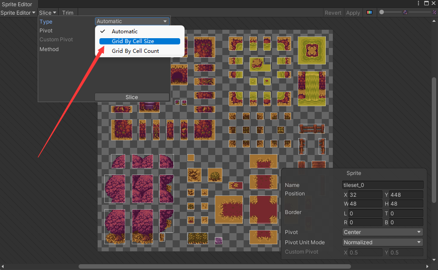Click the Method label in slice popup

pyautogui.click(x=49, y=49)
